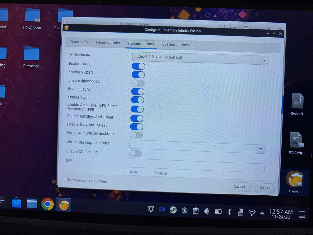This screenshot has height=235, width=313.
Task: Enable the dgvoodoo2 toggle
Action: click(x=138, y=83)
